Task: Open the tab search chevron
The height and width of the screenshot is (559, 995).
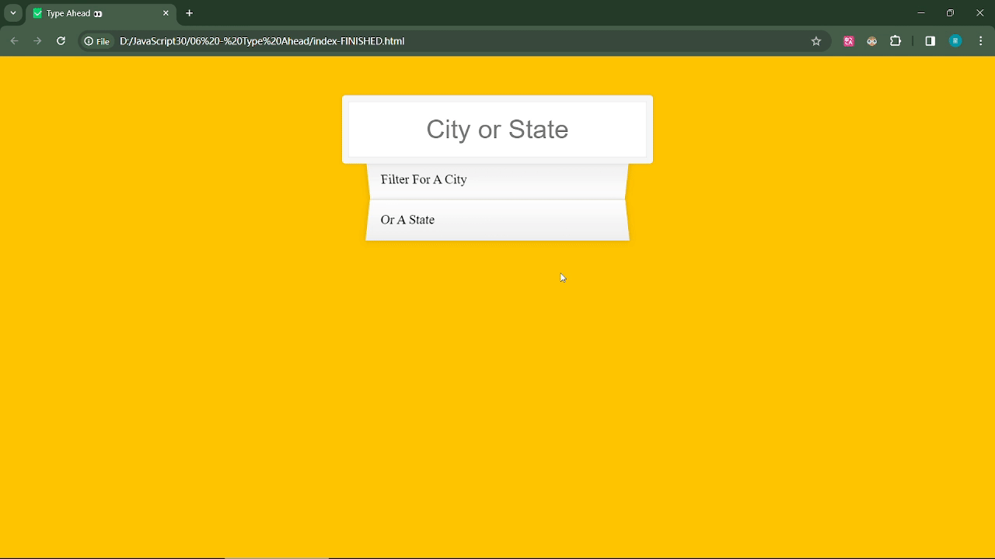Action: pos(11,12)
